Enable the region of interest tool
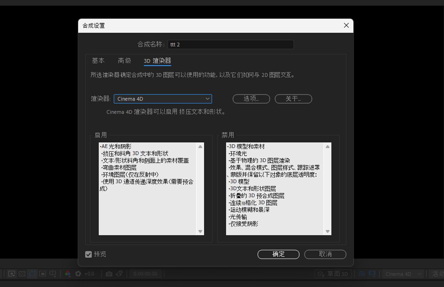This screenshot has width=444, height=287. tap(42, 273)
